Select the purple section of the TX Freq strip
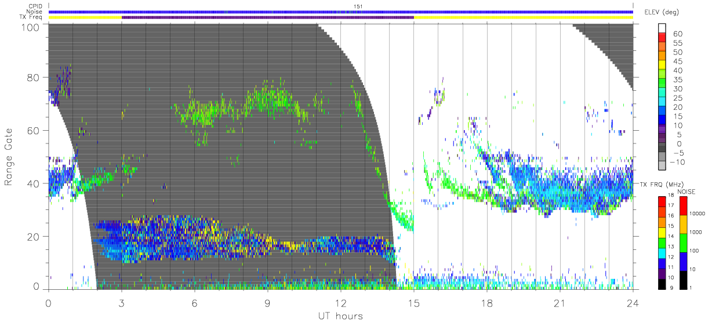 [x=268, y=17]
